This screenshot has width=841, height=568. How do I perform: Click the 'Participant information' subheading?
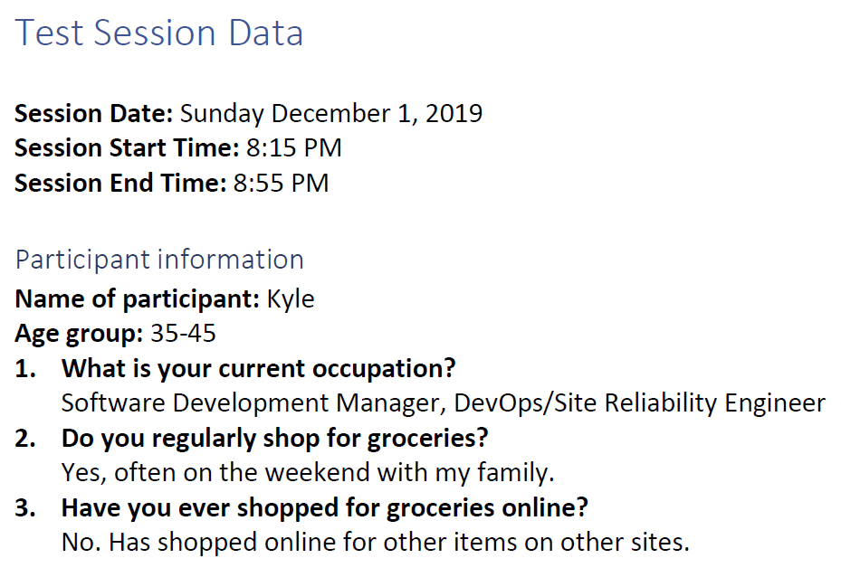pos(159,260)
